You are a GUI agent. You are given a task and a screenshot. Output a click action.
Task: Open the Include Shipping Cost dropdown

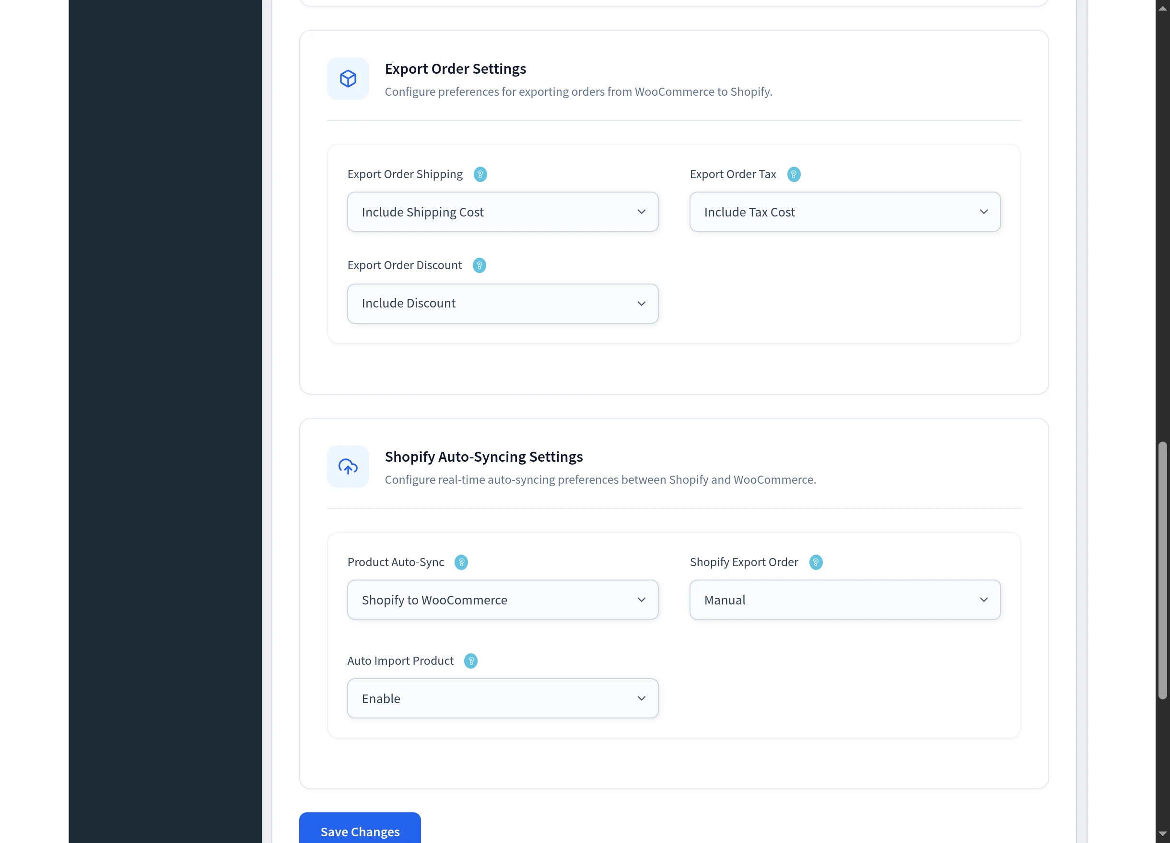click(503, 212)
